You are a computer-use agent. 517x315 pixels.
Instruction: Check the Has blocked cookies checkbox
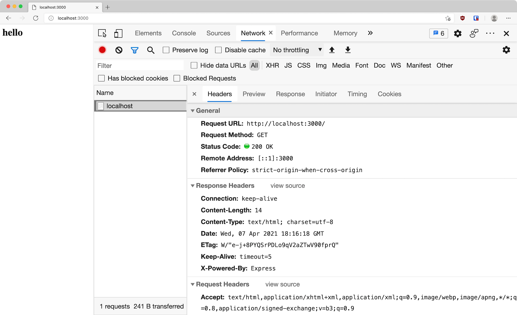click(x=102, y=78)
